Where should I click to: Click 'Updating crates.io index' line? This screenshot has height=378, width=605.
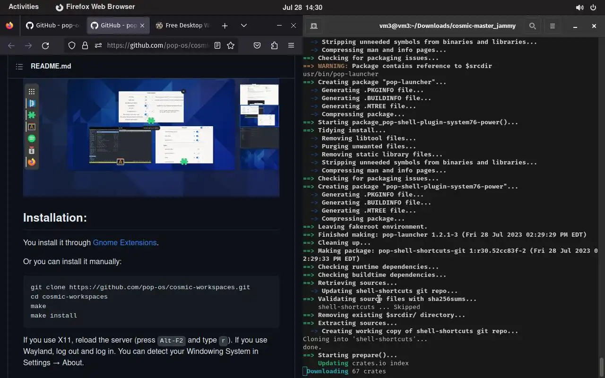363,363
